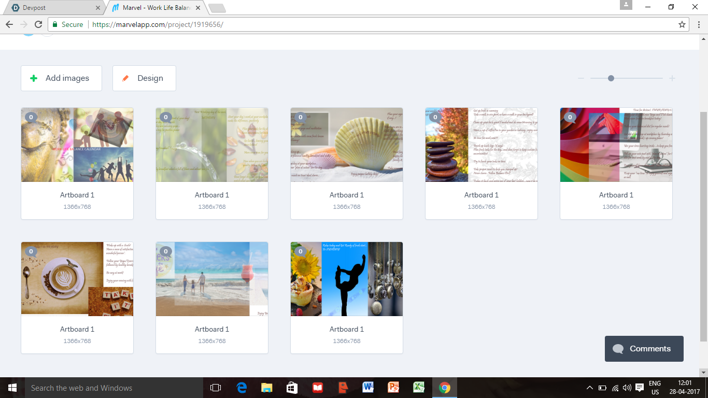The image size is (708, 398).
Task: Expand hidden icons in the system tray
Action: 590,387
